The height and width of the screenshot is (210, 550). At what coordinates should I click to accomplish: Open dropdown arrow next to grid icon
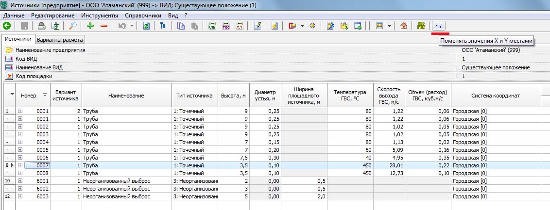click(389, 26)
